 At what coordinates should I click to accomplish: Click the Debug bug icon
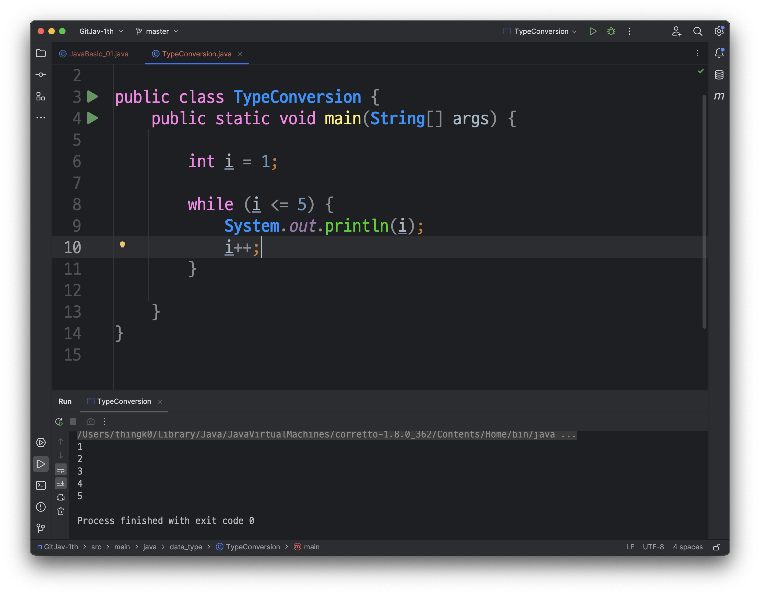(611, 31)
